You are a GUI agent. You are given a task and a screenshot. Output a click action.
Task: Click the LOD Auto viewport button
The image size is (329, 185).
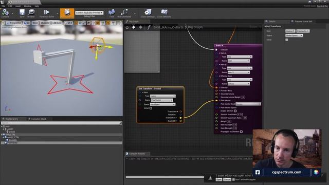[57, 23]
